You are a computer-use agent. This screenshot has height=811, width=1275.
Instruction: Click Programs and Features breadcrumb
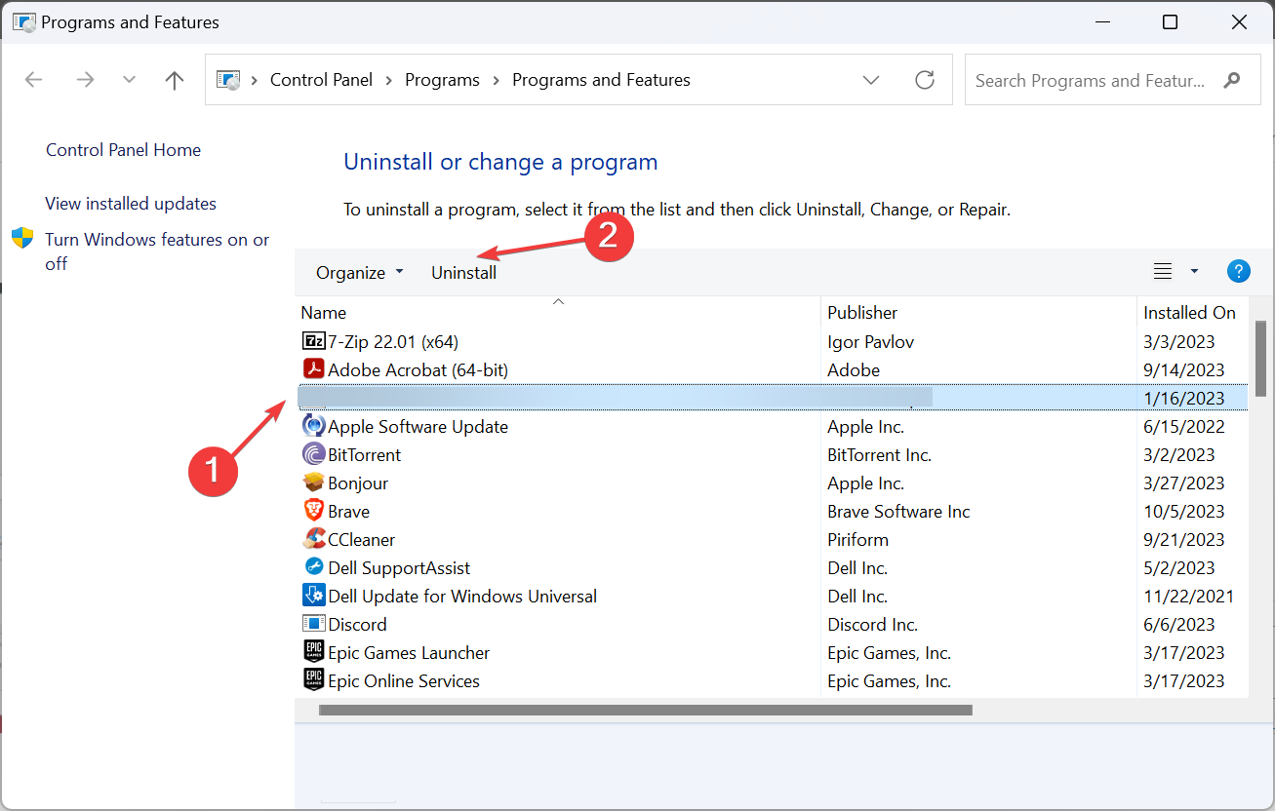point(601,80)
